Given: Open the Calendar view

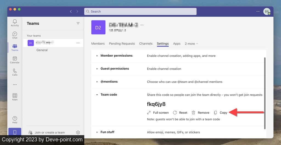Looking at the screenshot, I should tap(15, 60).
